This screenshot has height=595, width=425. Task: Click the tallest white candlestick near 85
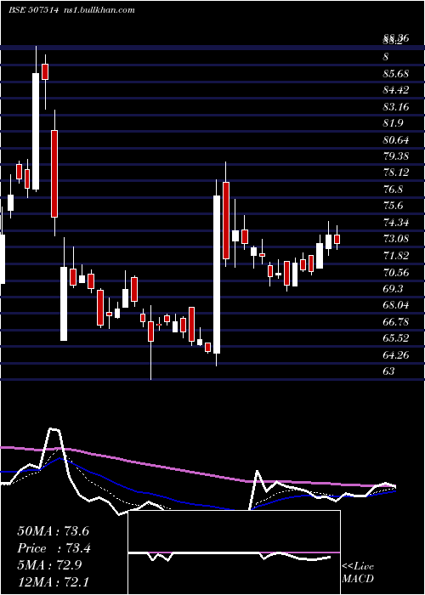coord(36,131)
